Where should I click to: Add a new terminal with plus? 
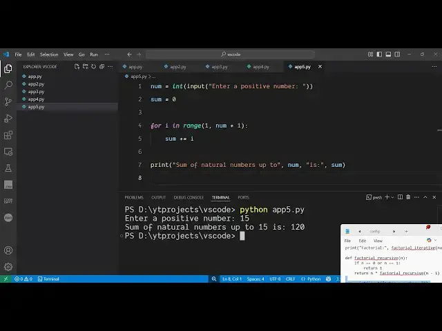(387, 197)
